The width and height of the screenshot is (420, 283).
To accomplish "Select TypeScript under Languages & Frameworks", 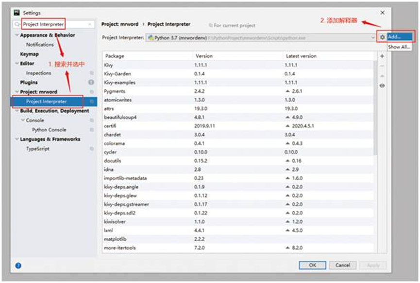I will pyautogui.click(x=38, y=149).
